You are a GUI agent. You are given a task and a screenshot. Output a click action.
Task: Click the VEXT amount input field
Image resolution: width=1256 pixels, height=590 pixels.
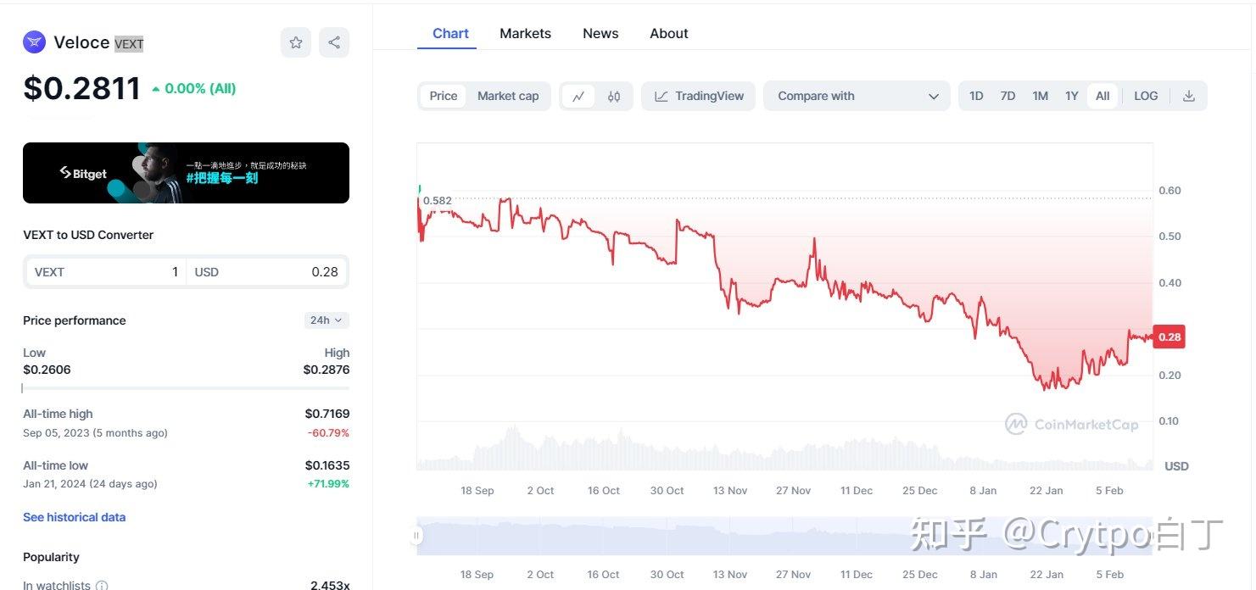point(104,272)
